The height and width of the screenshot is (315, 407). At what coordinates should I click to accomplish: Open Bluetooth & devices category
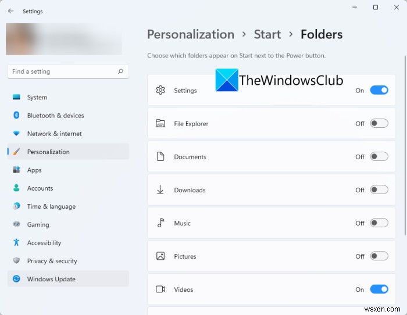point(68,116)
